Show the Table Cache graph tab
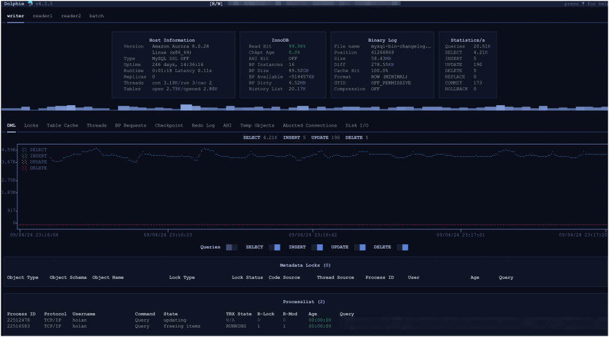Screen dimensions: 609x337 click(63, 125)
